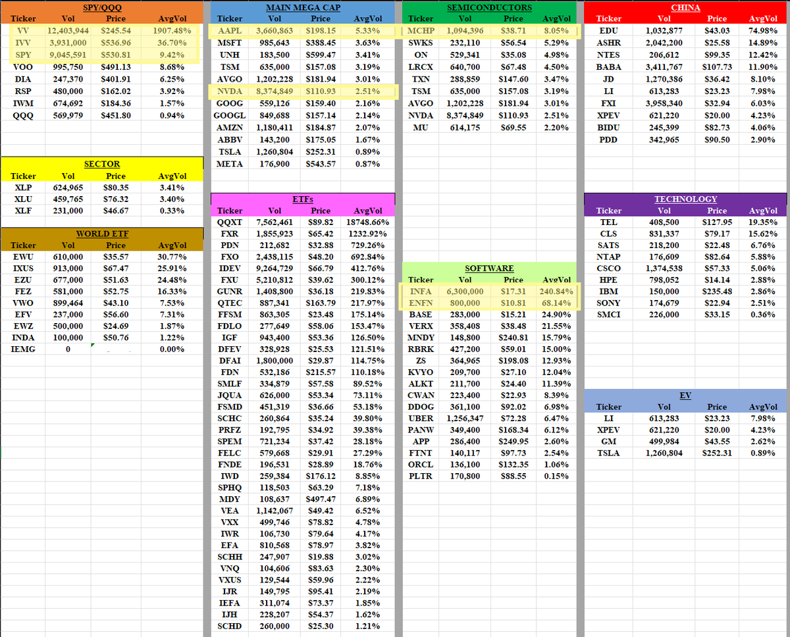Click BABA price $107.73
The height and width of the screenshot is (637, 790).
[717, 66]
